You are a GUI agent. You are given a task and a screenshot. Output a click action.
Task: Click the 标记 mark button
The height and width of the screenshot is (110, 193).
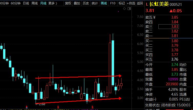point(122,3)
